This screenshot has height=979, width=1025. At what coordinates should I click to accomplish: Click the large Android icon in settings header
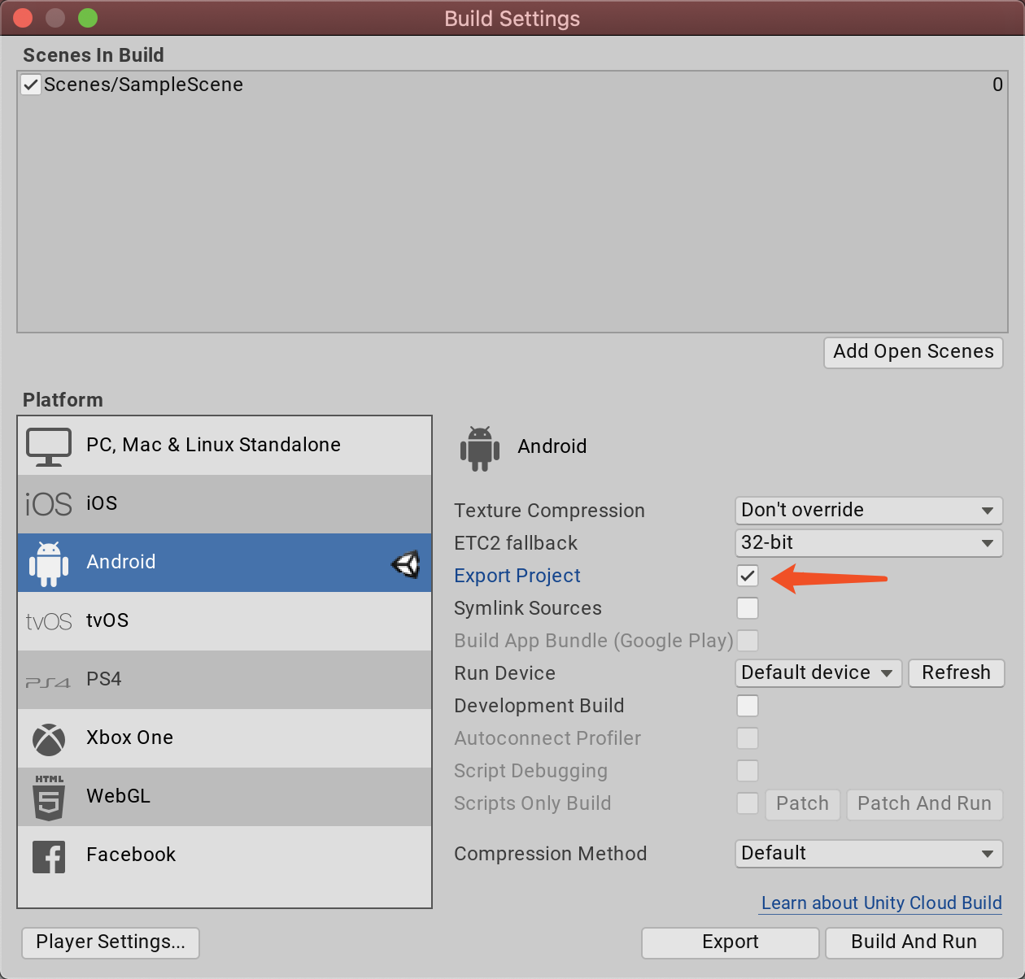click(480, 448)
